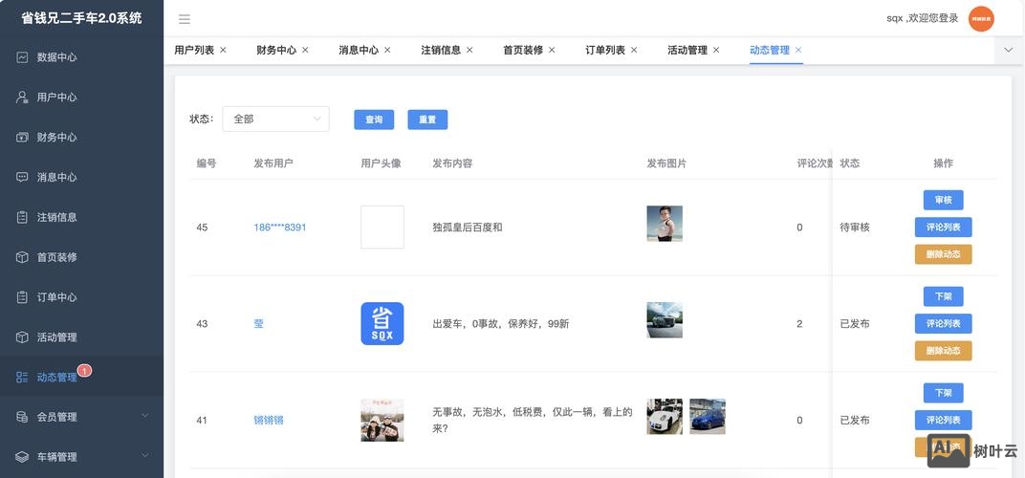Viewport: 1025px width, 478px height.
Task: Switch to the 消息中心 tab
Action: tap(359, 51)
